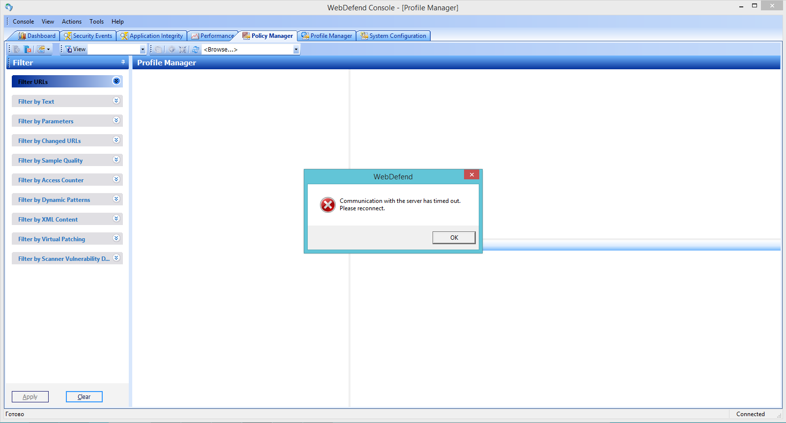Expand the Filter by Access Counter section
Viewport: 786px width, 423px height.
[116, 179]
